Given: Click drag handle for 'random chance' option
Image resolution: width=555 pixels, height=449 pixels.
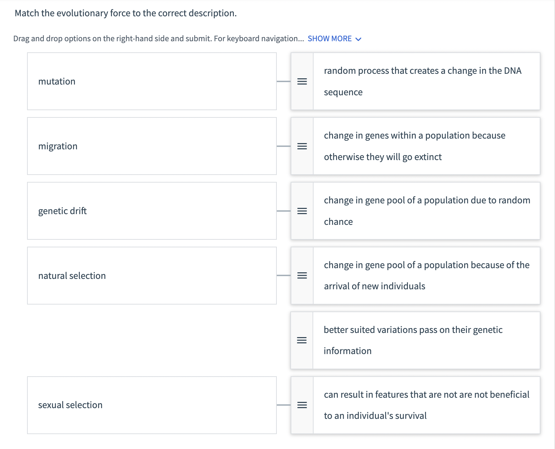Looking at the screenshot, I should pyautogui.click(x=302, y=211).
